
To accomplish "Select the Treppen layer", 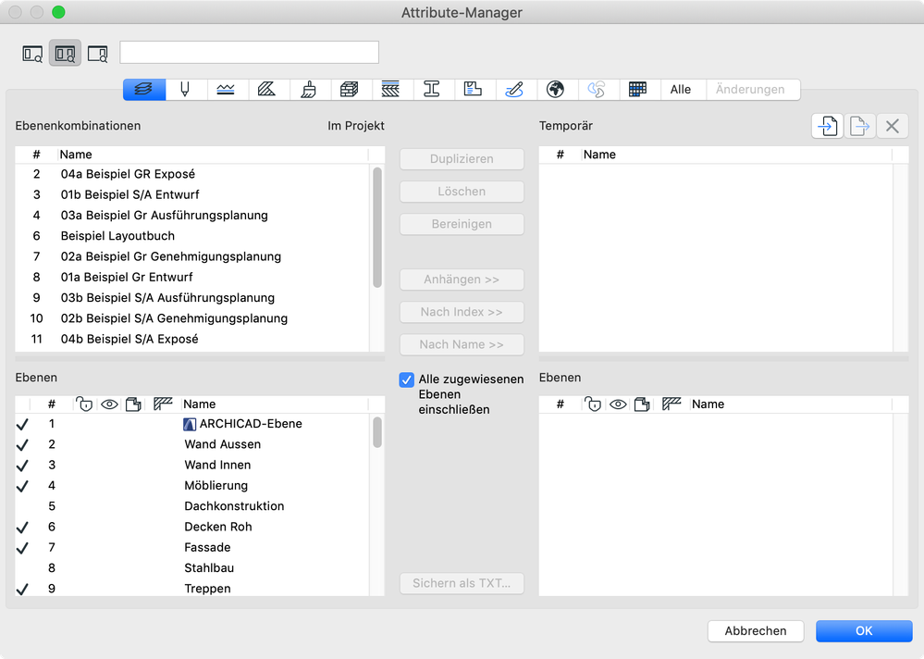I will click(192, 589).
